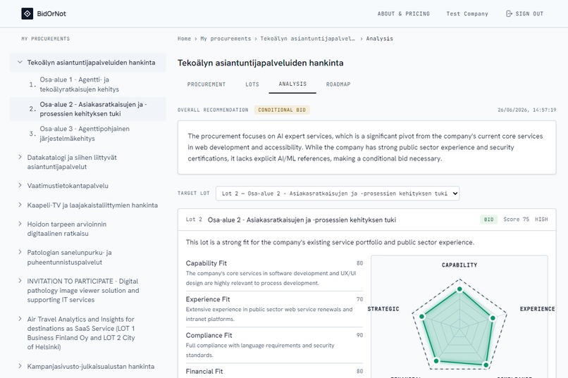Click the Compliance Fit score 90

tap(359, 335)
